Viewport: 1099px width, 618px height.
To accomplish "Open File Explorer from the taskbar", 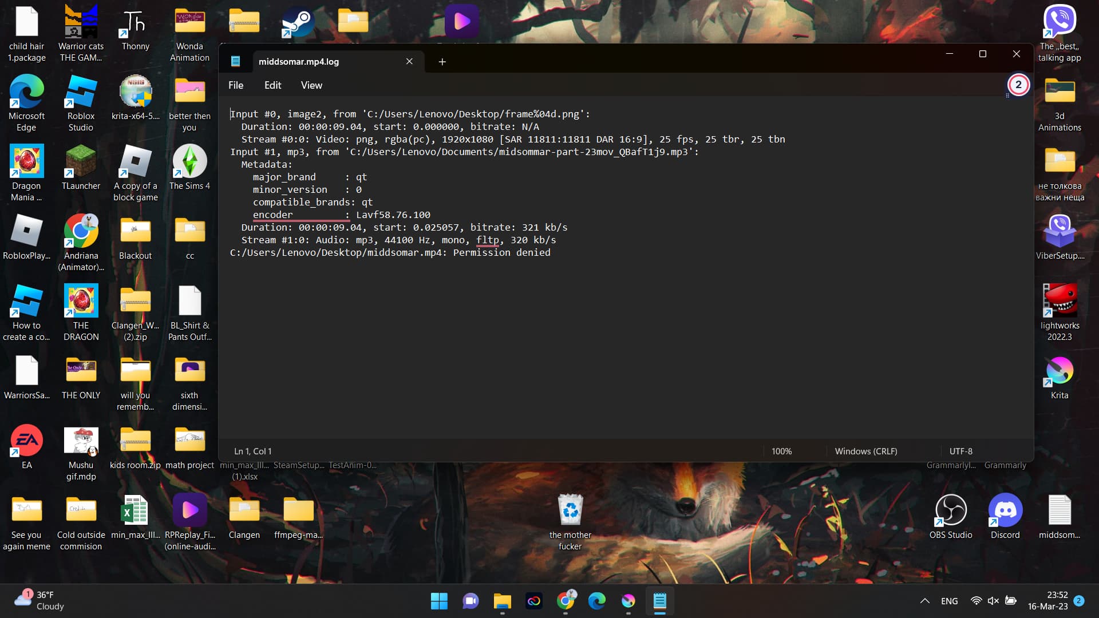I will point(502,601).
